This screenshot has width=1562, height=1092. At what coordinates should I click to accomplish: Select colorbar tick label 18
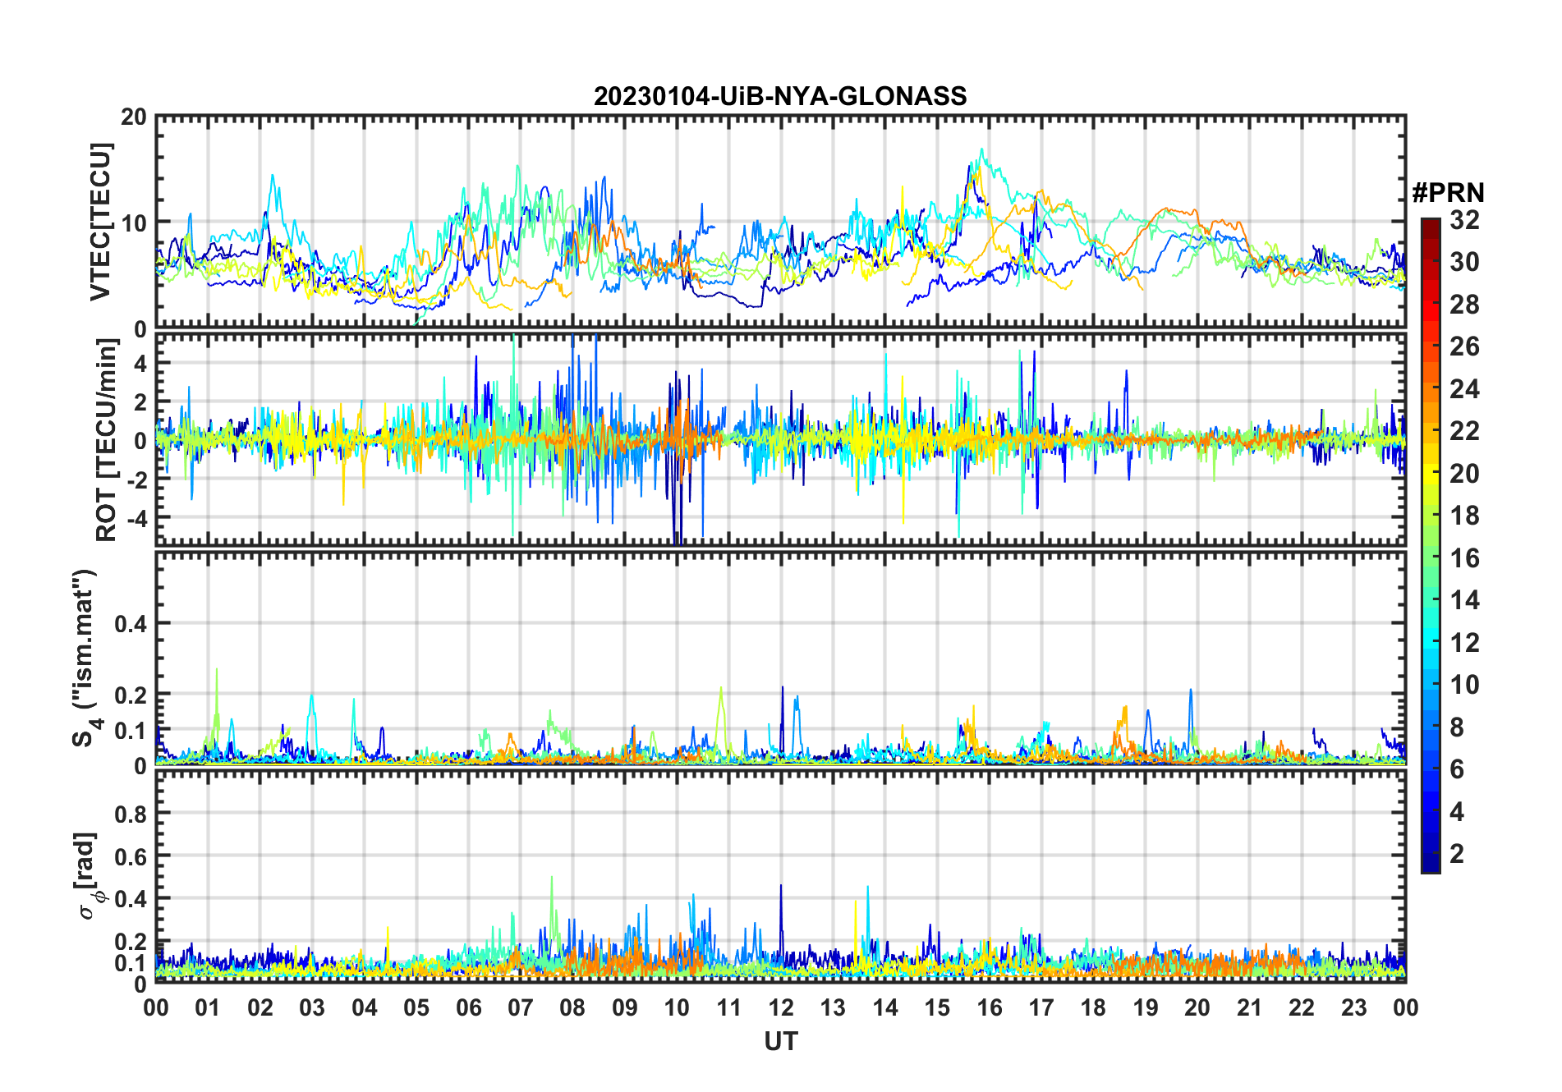point(1464,516)
